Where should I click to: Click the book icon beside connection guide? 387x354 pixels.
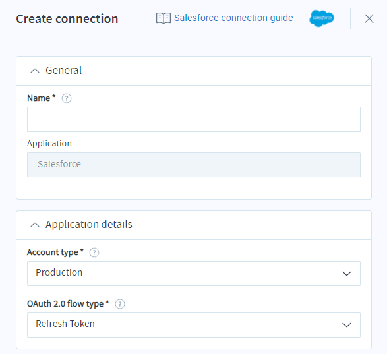point(163,18)
